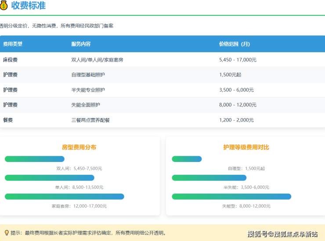
Task: Click the money bag icon beside 收费标准
Action: [4, 6]
